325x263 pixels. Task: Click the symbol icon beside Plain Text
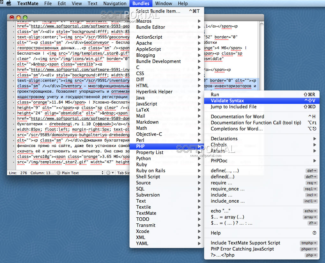58,173
